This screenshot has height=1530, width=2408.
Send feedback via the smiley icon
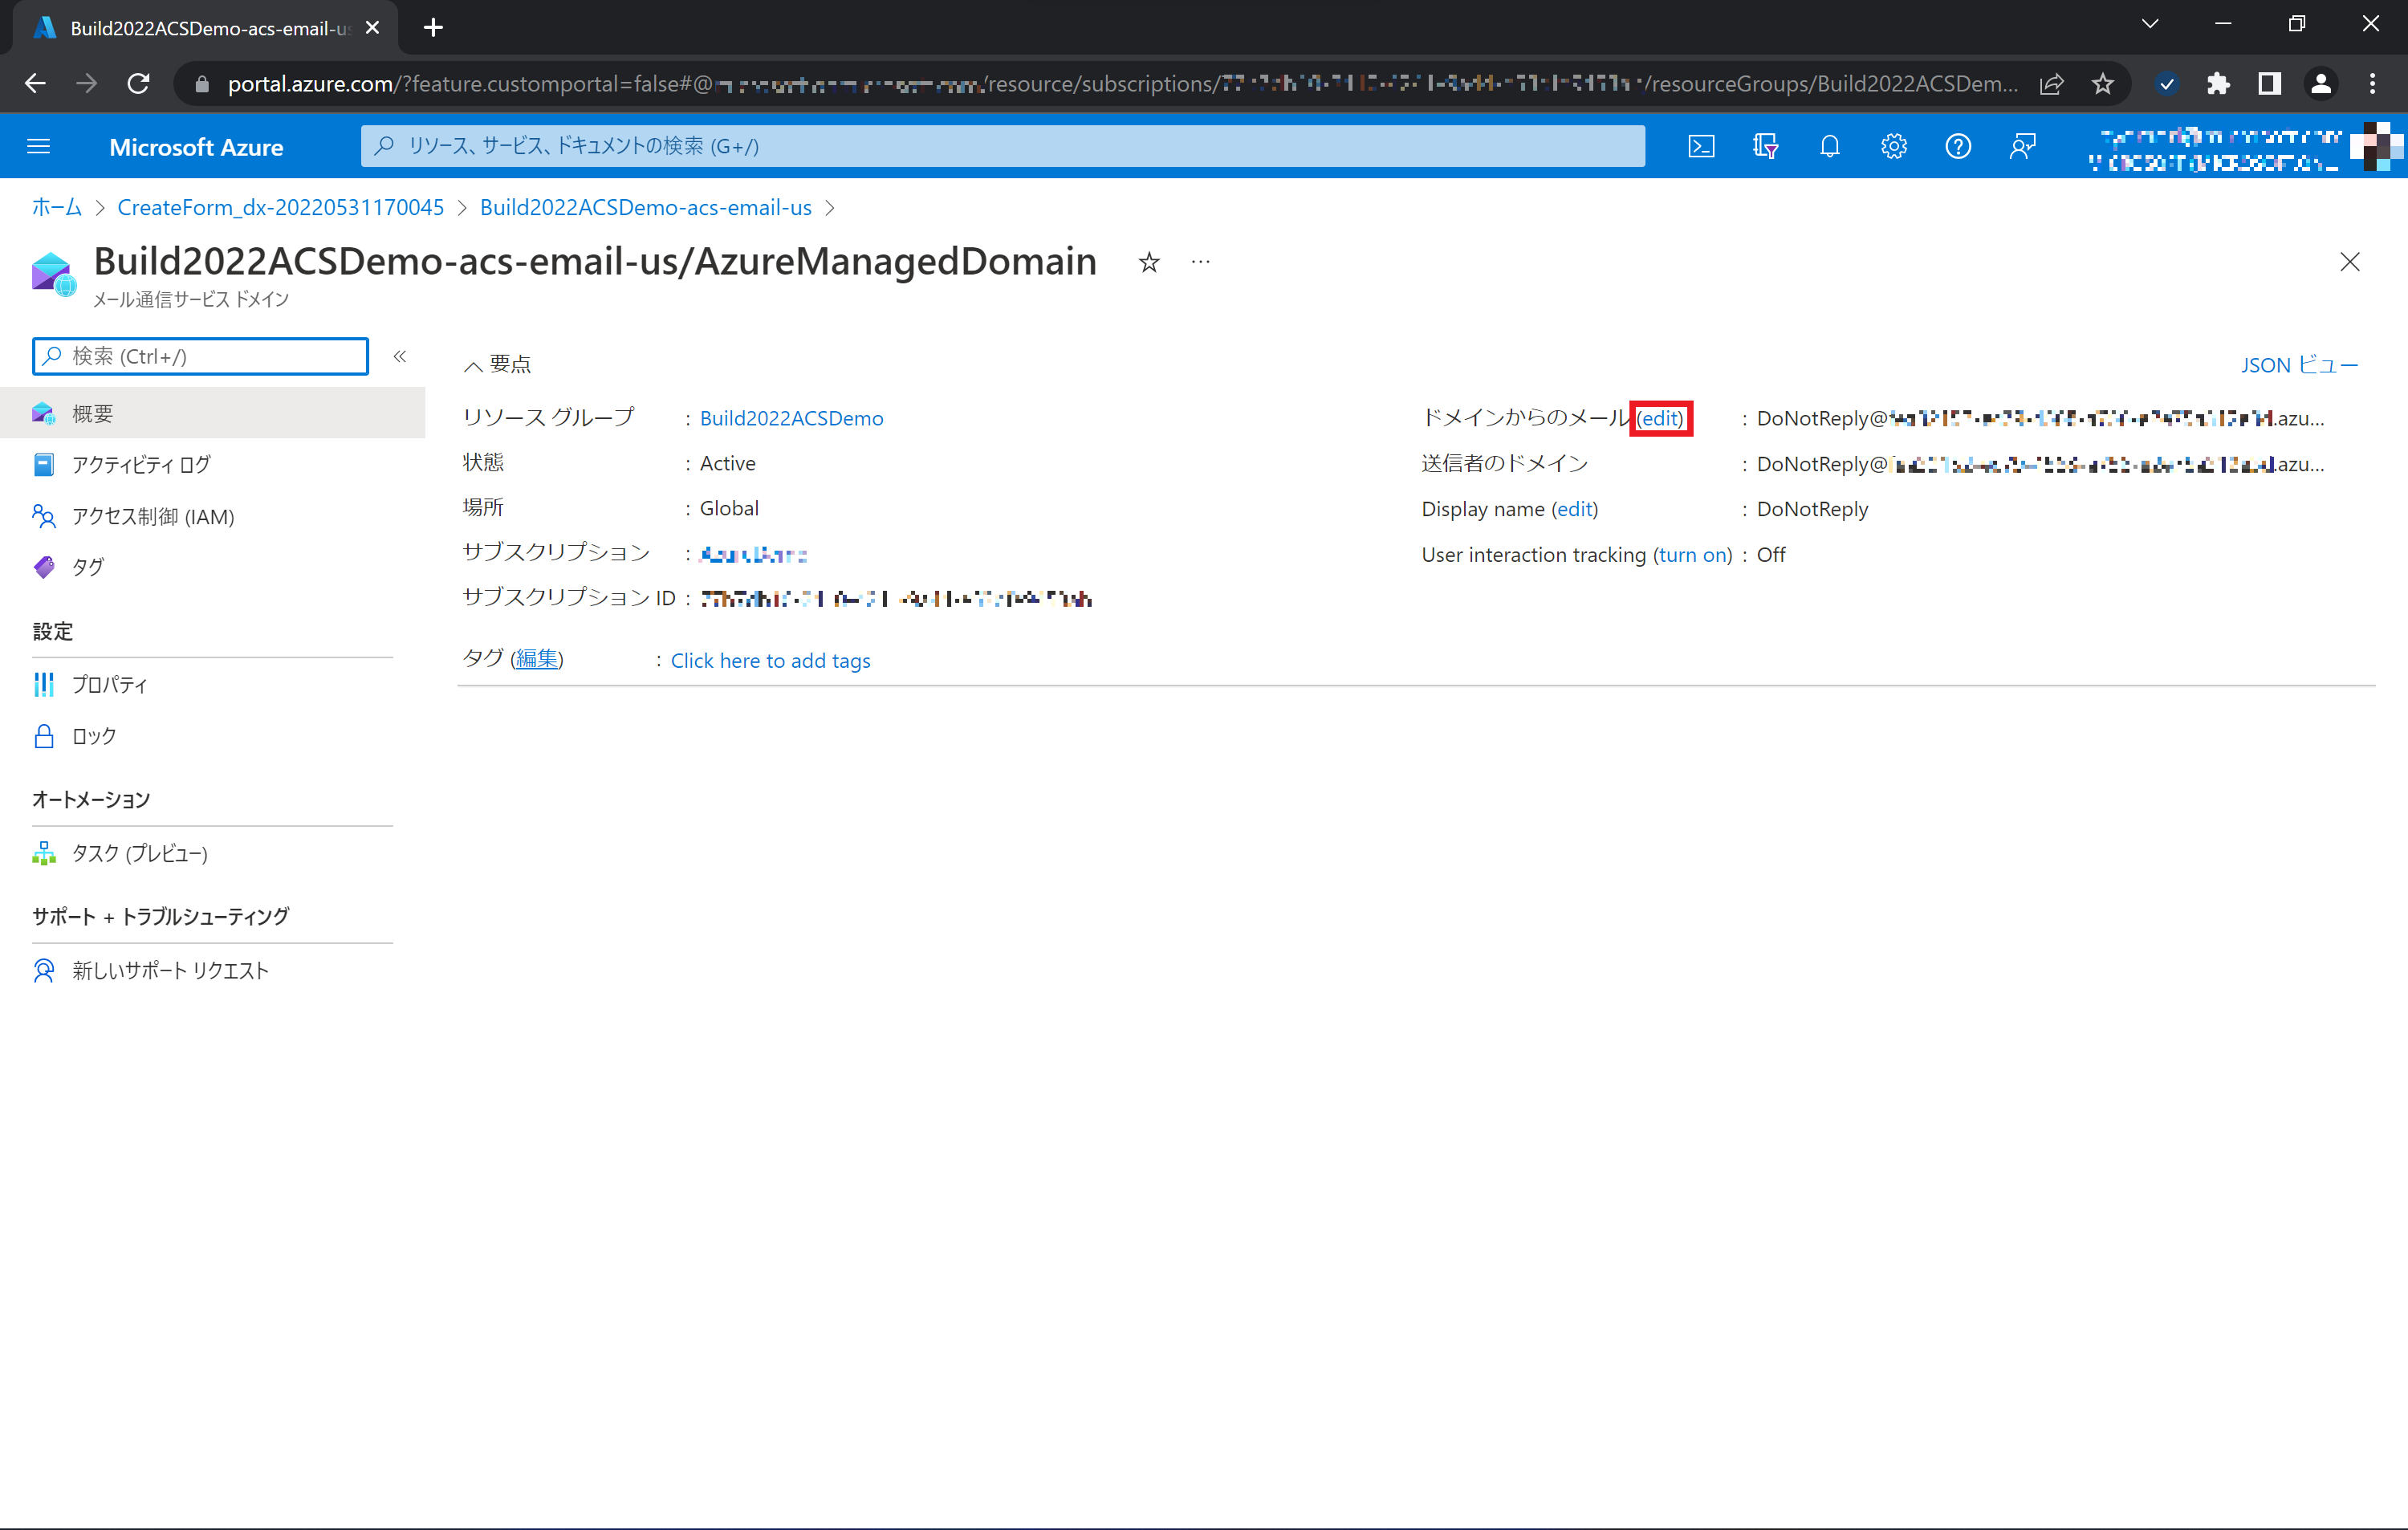point(2022,146)
